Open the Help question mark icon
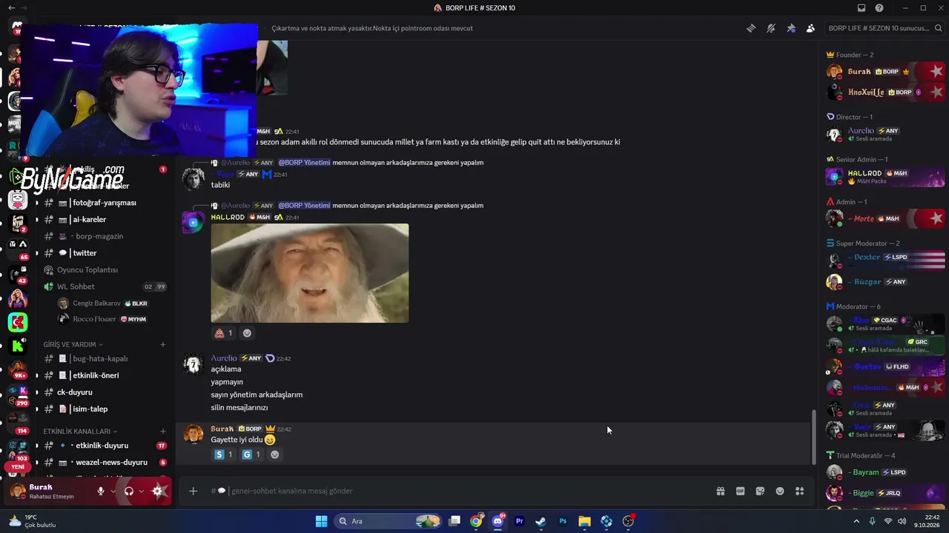The image size is (949, 533). [x=879, y=8]
